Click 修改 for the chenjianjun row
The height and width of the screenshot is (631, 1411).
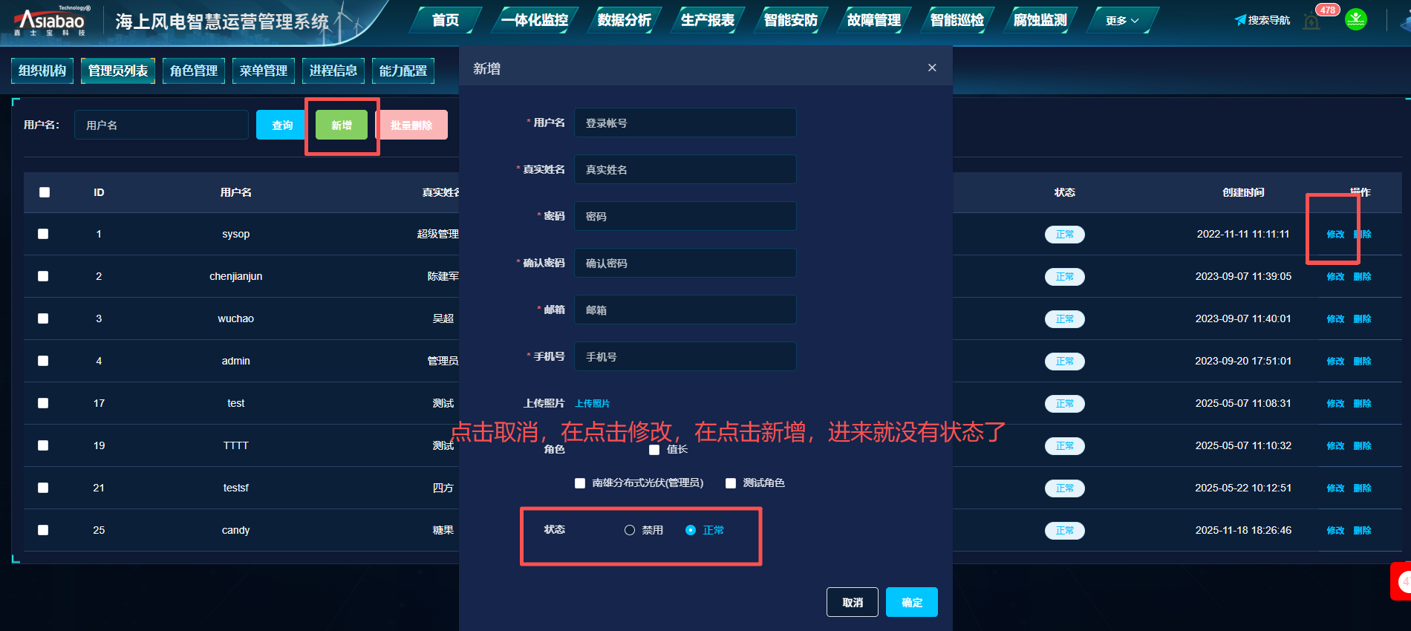pyautogui.click(x=1335, y=276)
